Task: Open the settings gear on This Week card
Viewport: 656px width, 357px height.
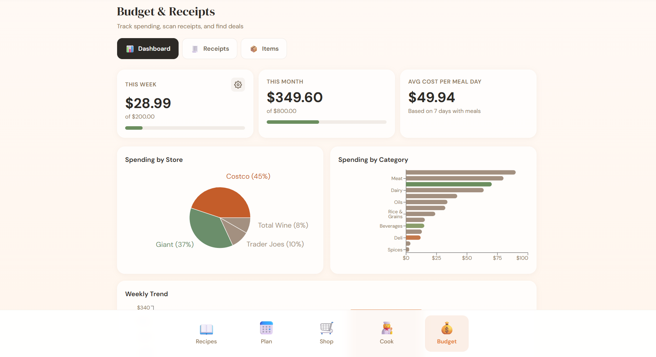Action: point(238,85)
